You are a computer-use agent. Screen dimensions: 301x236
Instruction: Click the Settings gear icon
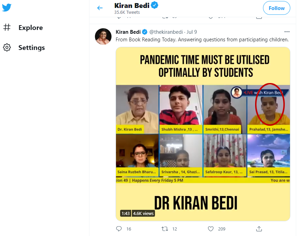pos(7,48)
